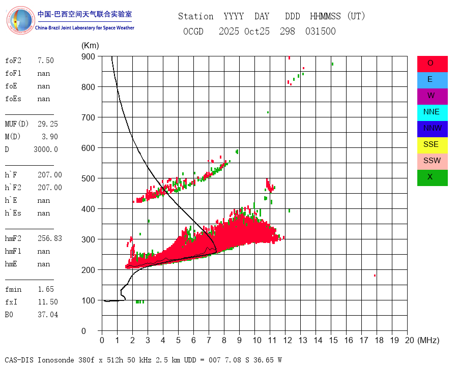Image resolution: width=458 pixels, height=366 pixels.
Task: Click the M(D) value 3.90
Action: pos(50,137)
